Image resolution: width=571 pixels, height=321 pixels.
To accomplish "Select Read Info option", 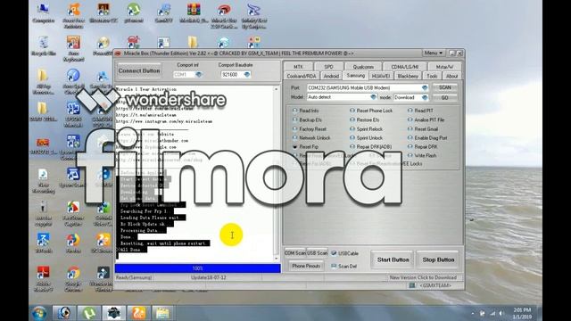I will point(305,111).
